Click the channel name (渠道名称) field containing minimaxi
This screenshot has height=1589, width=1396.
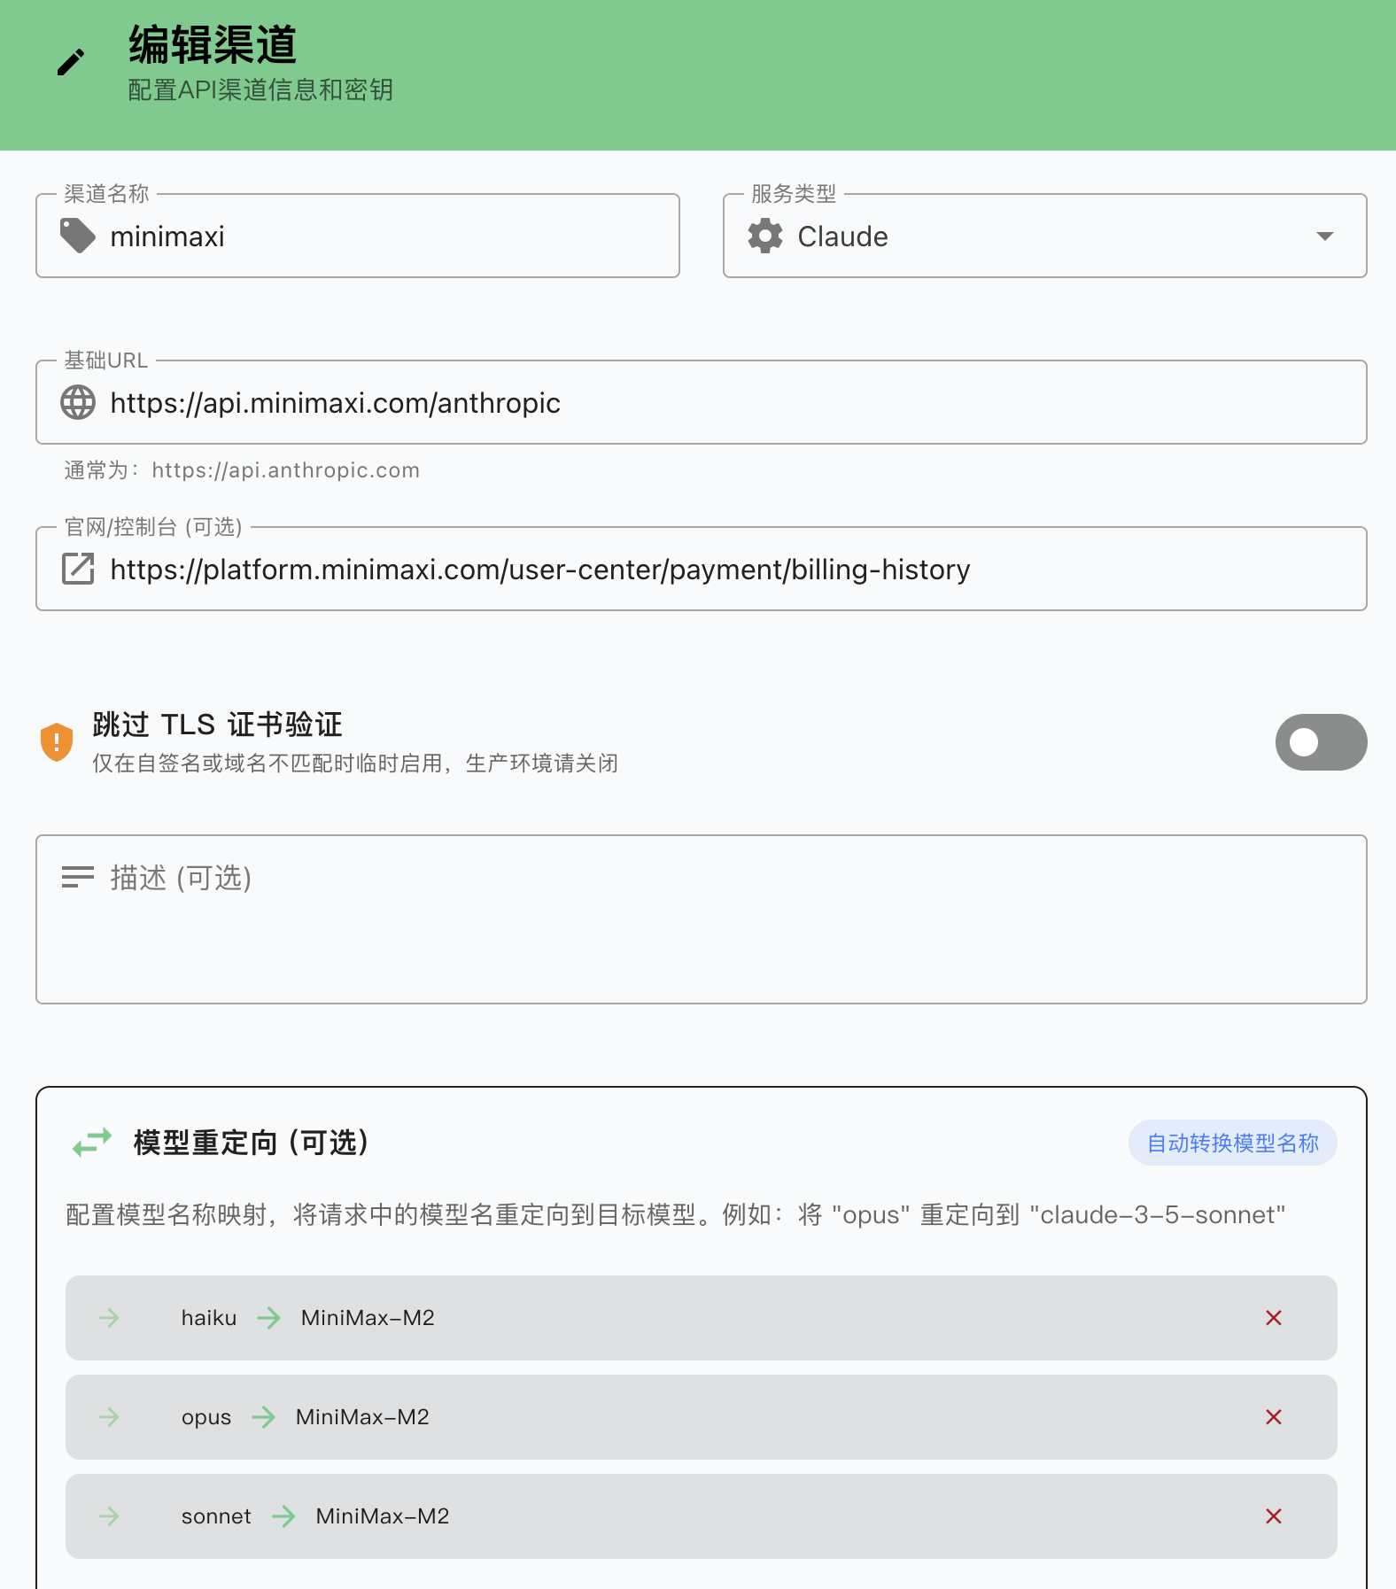coord(358,236)
